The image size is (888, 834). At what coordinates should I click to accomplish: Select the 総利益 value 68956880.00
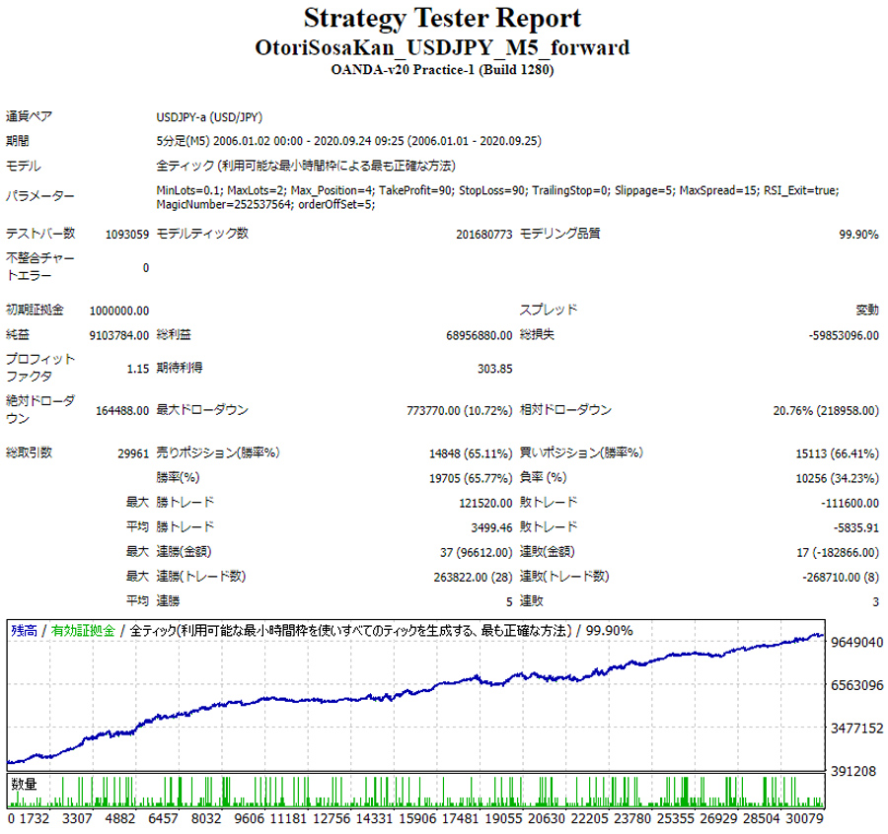(x=480, y=335)
